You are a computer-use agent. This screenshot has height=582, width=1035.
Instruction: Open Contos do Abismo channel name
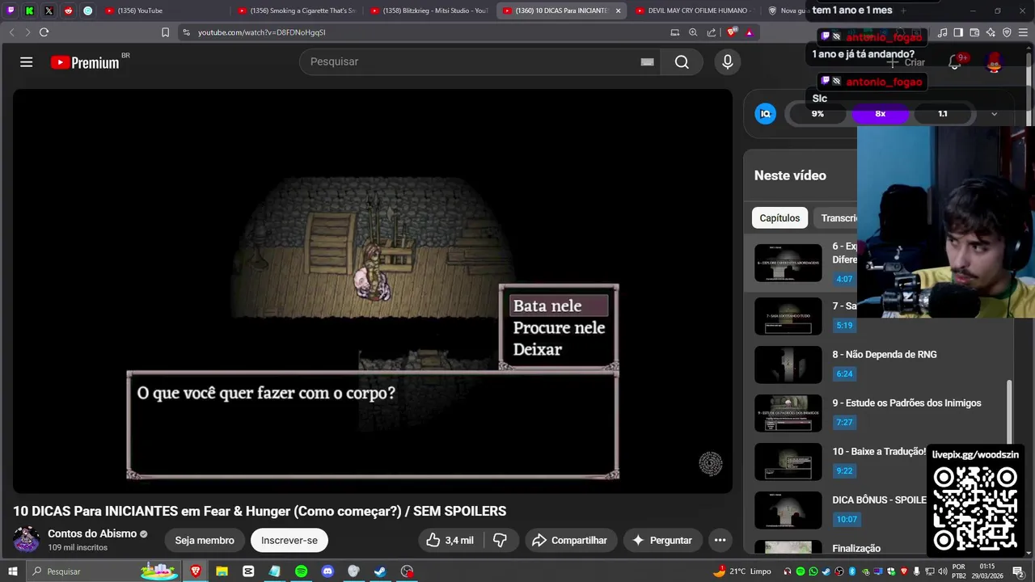coord(92,533)
